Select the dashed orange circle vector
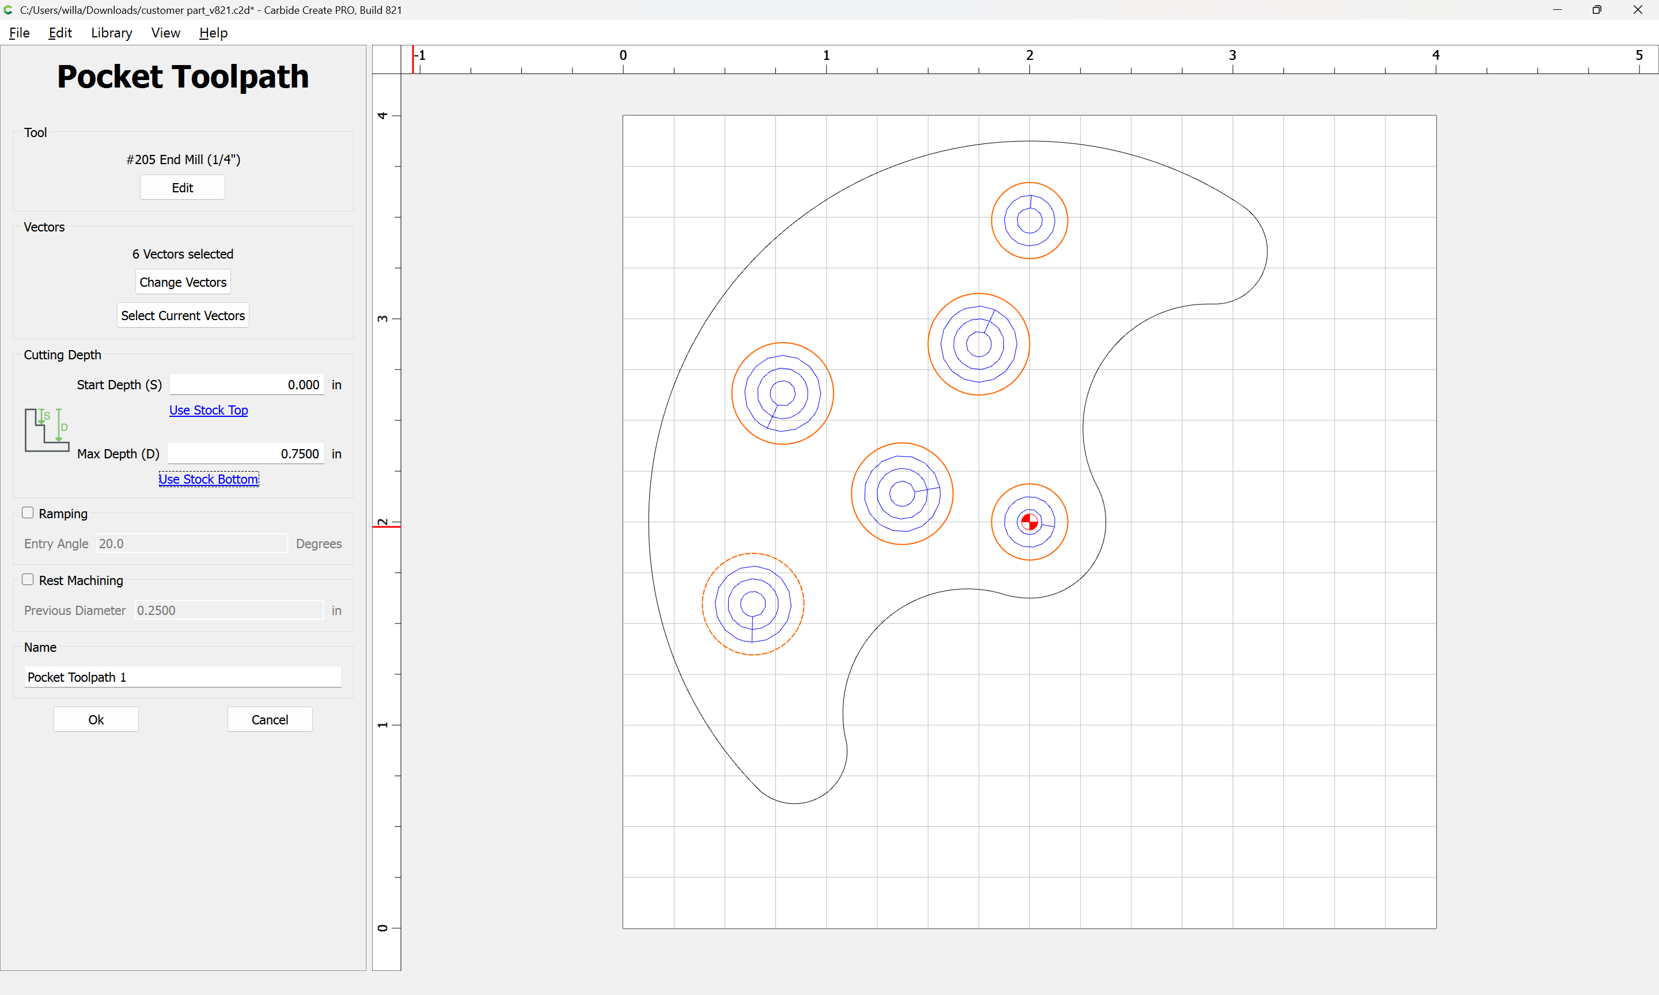Screen dimensions: 1659x995 703,603
